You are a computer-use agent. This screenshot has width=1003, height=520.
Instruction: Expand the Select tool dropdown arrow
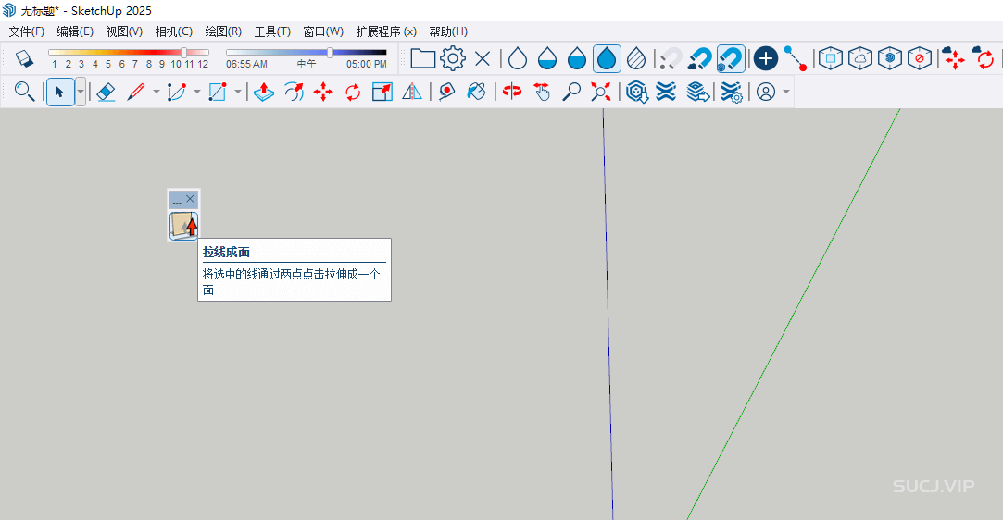click(x=81, y=92)
